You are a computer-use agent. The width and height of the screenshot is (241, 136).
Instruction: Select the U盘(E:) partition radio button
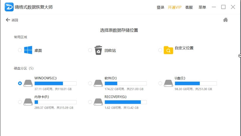pyautogui.click(x=160, y=83)
